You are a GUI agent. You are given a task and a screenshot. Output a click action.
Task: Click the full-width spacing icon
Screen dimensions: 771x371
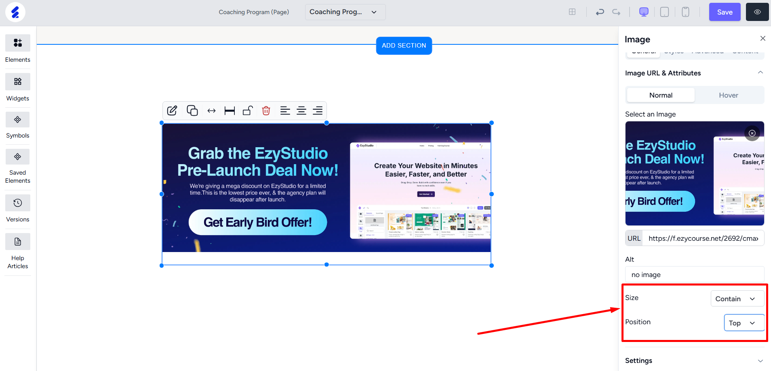click(230, 110)
